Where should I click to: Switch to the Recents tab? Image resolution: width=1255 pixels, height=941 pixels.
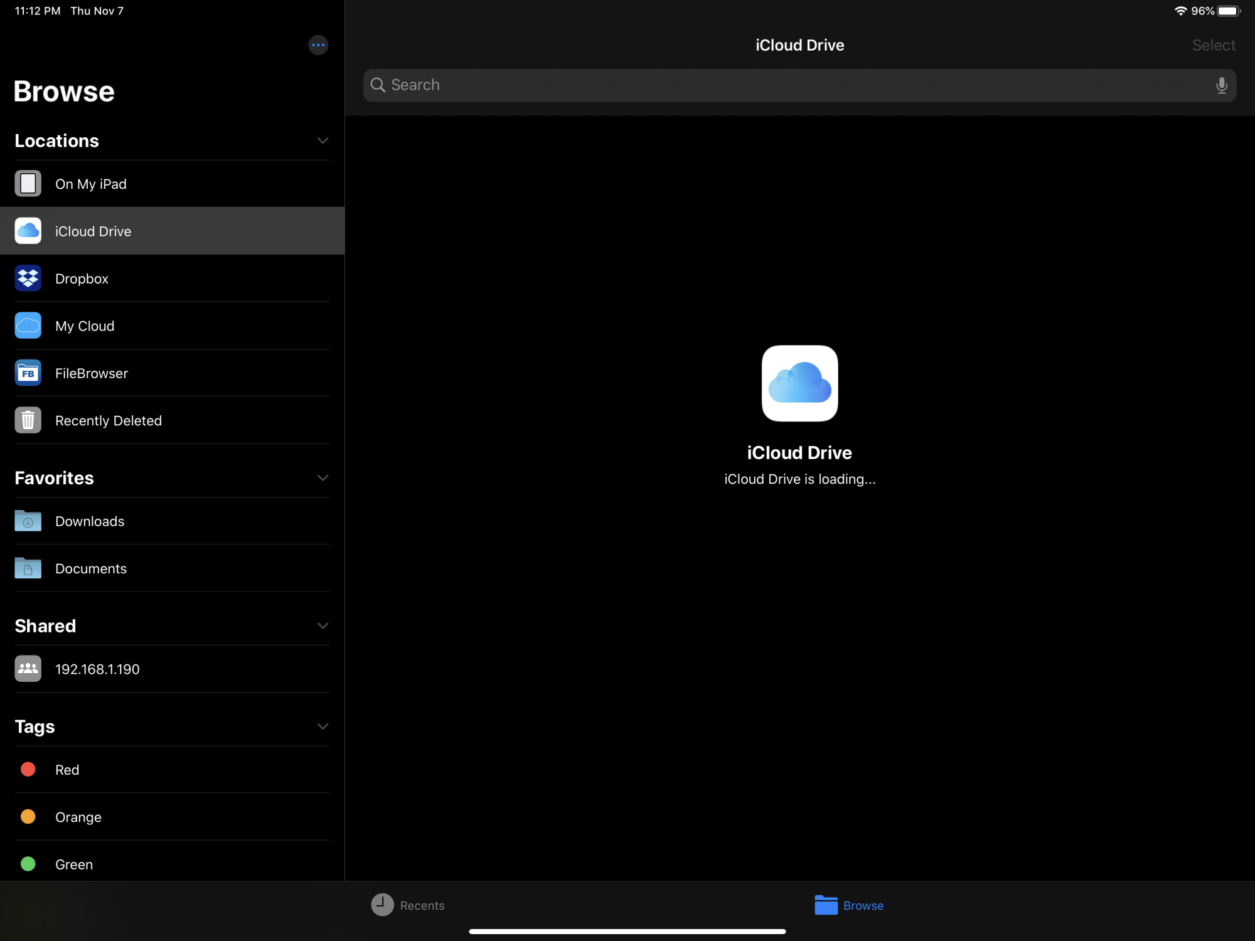(x=408, y=905)
